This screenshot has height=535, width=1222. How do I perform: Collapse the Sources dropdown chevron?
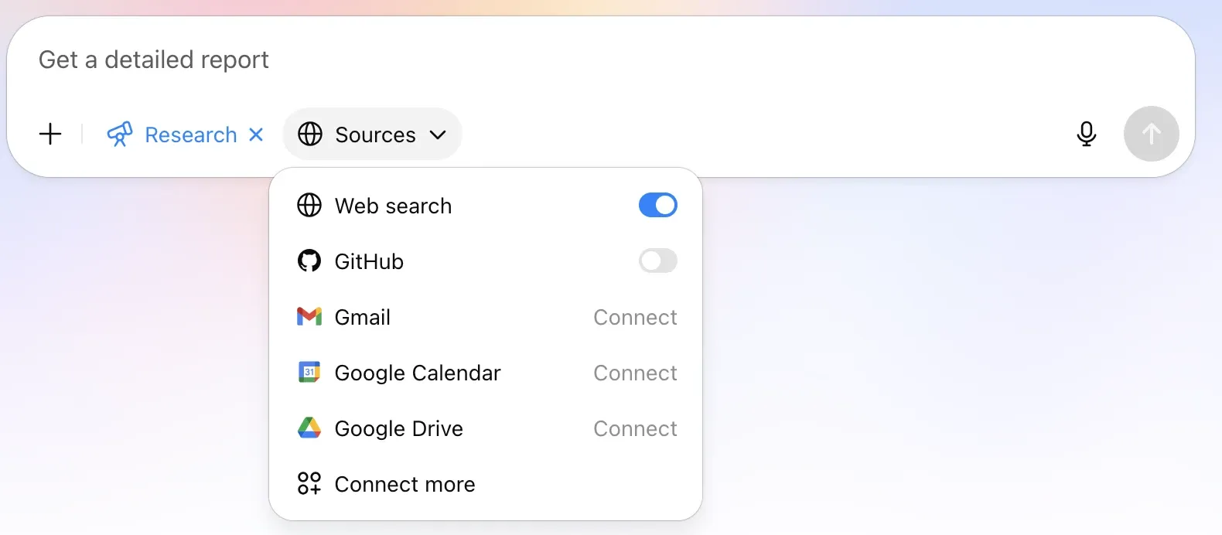(x=438, y=135)
